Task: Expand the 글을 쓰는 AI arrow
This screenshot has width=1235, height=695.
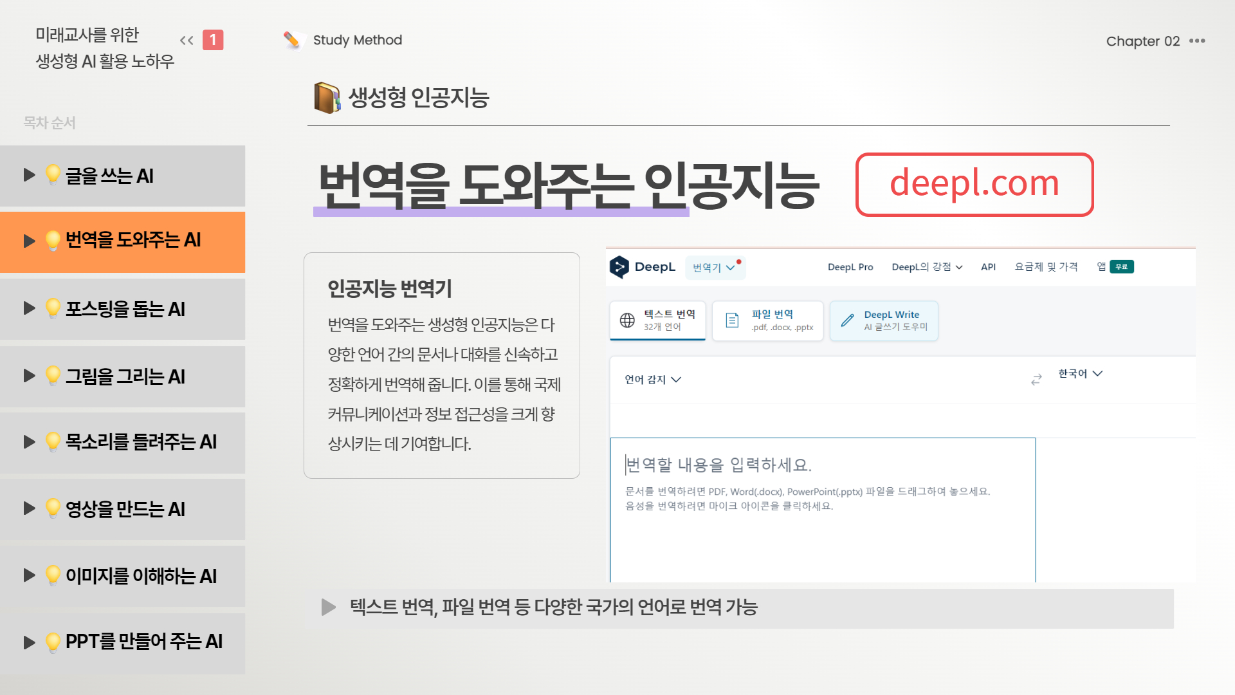Action: pyautogui.click(x=29, y=175)
